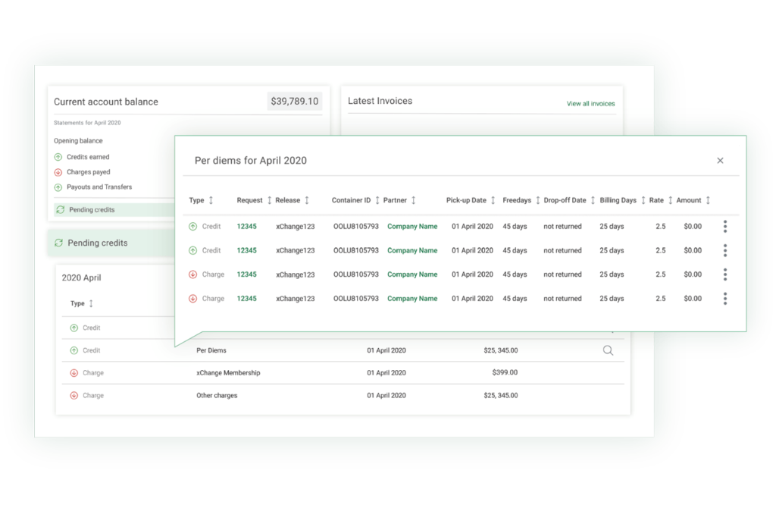Open Company Name in first Charge row
The width and height of the screenshot is (776, 505).
pos(412,274)
